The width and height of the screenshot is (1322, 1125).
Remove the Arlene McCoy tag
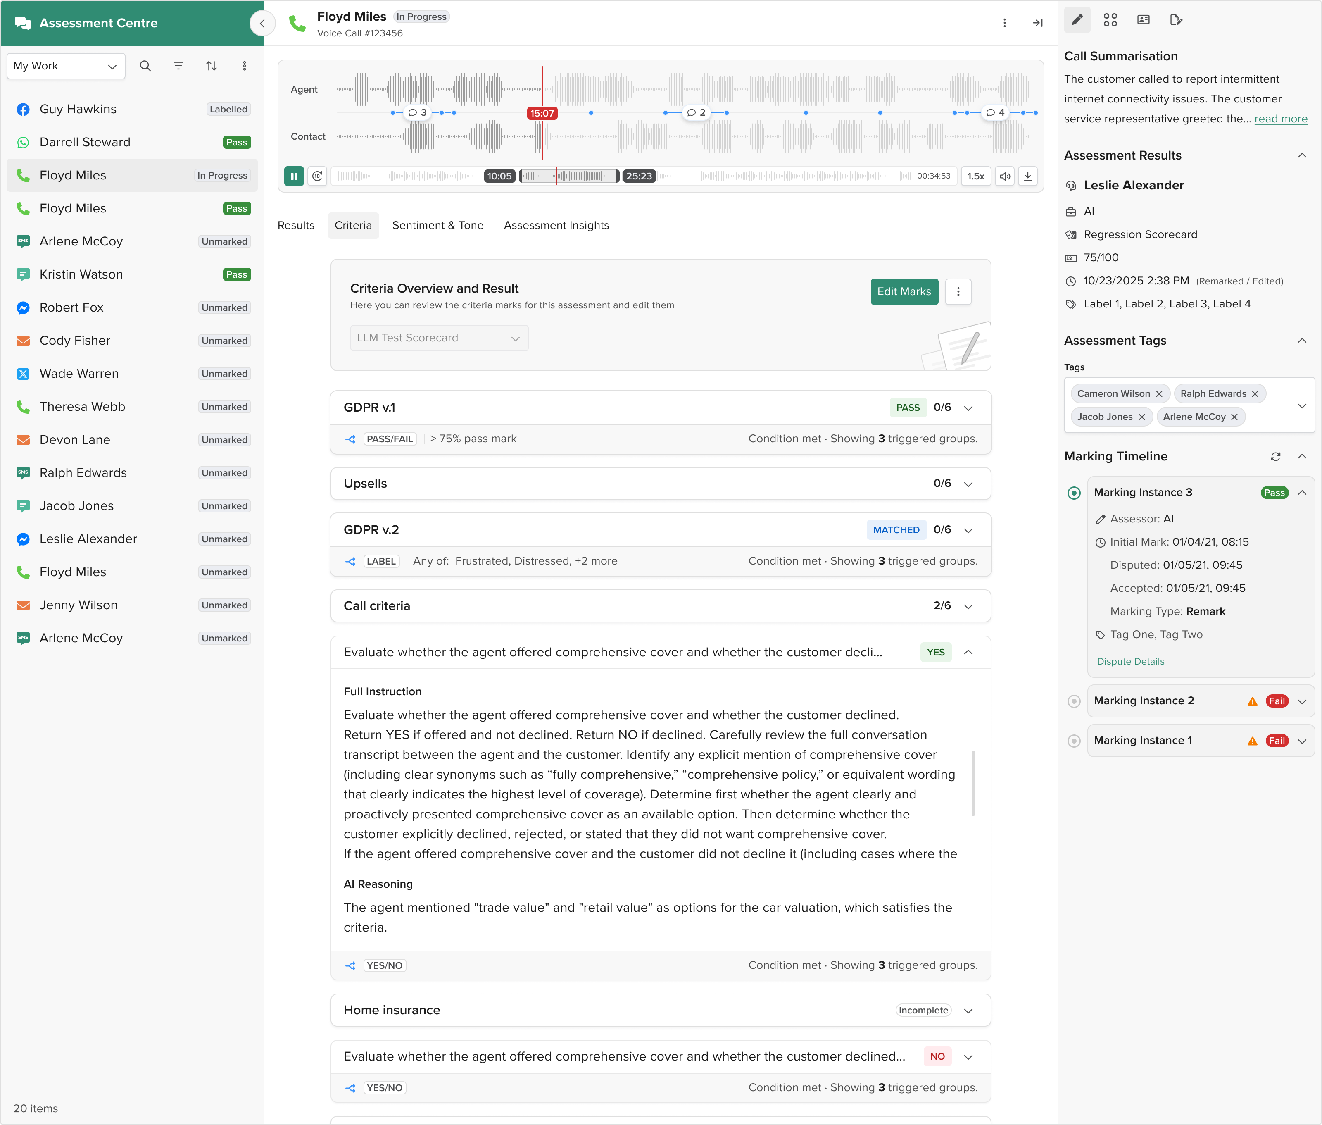click(x=1235, y=417)
